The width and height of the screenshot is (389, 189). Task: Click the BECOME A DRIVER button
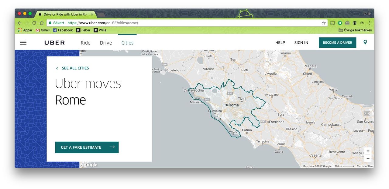click(x=337, y=42)
